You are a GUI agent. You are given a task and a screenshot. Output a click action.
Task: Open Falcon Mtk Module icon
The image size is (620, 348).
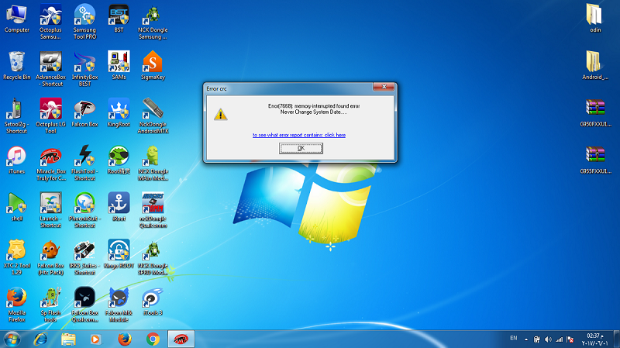tap(119, 304)
